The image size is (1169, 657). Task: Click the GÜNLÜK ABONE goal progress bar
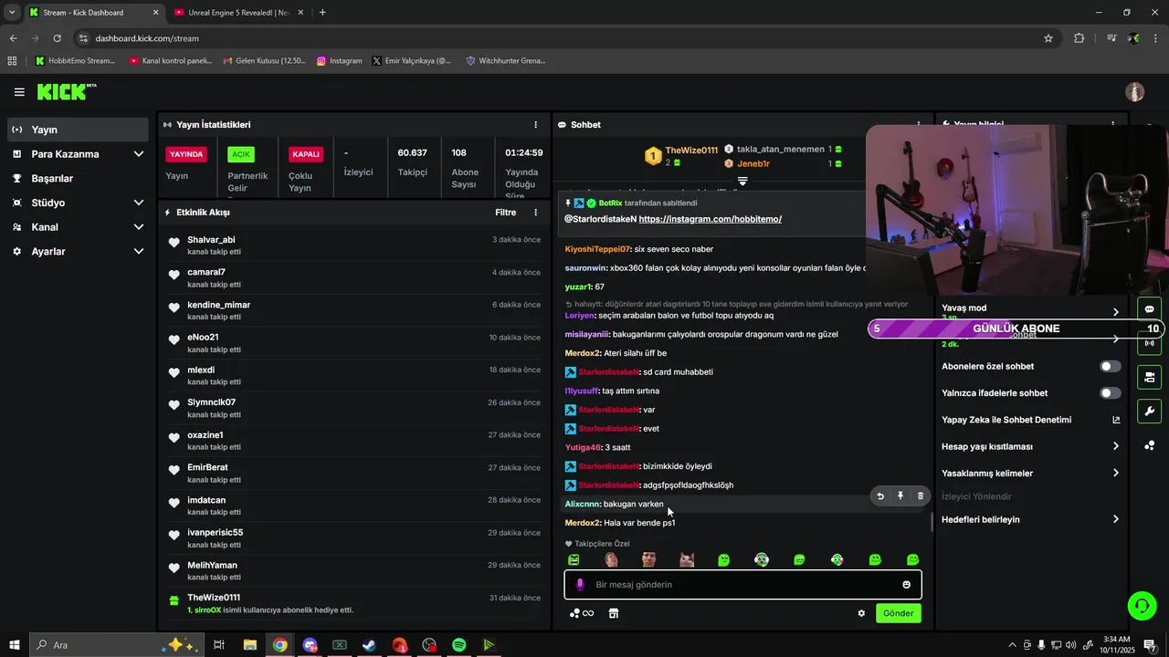coord(1016,328)
